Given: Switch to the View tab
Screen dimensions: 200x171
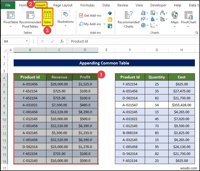Looking at the screenshot, I should pos(139,5).
